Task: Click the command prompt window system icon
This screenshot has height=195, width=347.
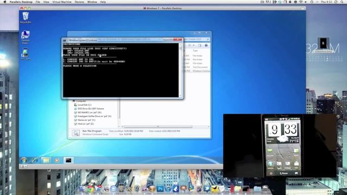Action: [65, 40]
